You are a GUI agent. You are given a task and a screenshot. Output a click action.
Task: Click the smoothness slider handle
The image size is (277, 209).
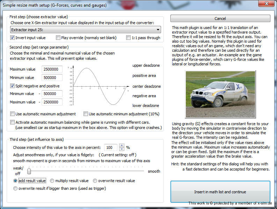[x=29, y=171]
